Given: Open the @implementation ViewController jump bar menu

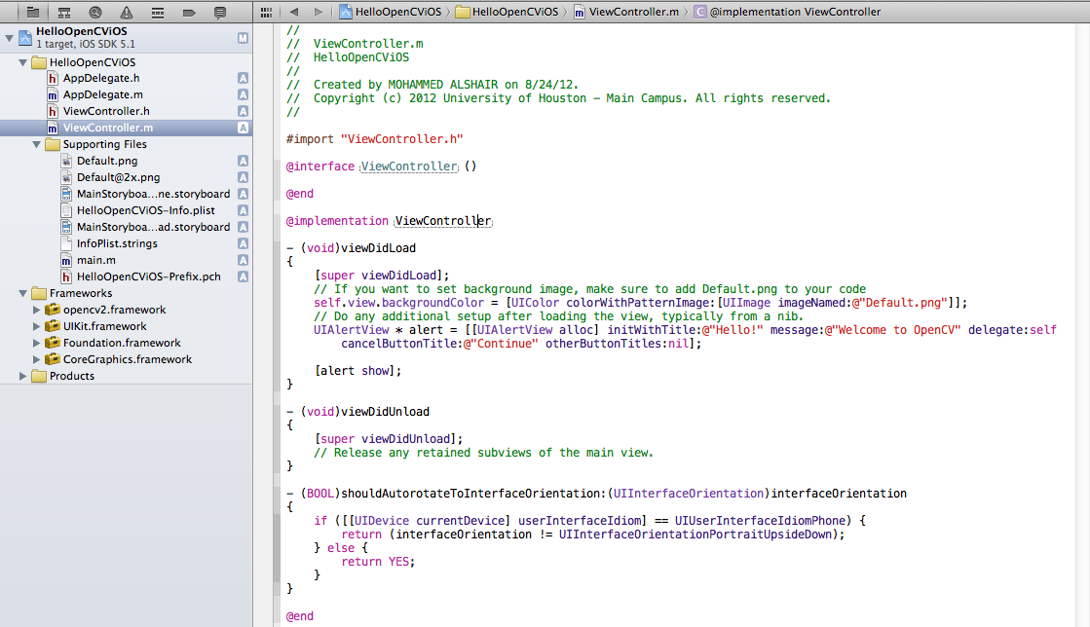Looking at the screenshot, I should [x=789, y=12].
